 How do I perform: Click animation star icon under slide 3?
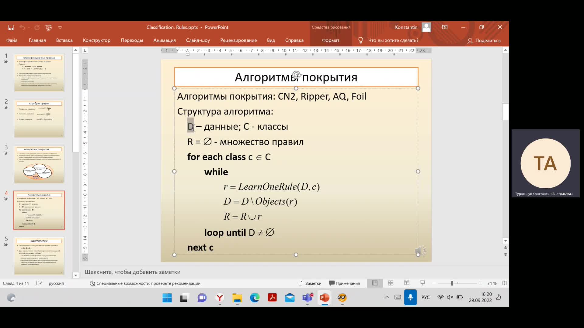pos(6,153)
